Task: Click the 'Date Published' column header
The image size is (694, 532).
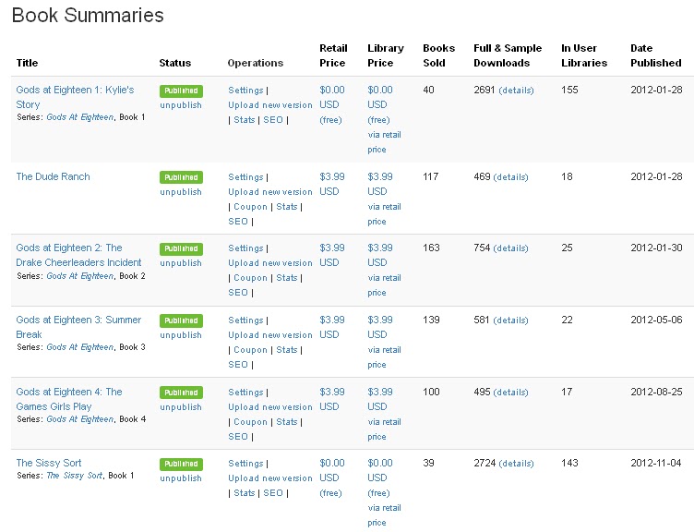Action: pos(655,55)
